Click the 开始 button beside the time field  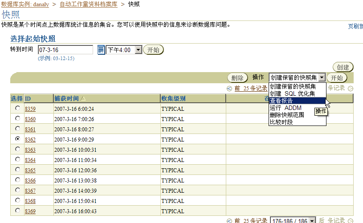pyautogui.click(x=153, y=50)
